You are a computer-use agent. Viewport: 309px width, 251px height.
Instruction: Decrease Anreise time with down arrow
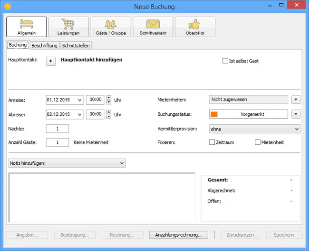108,102
